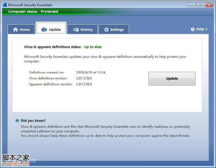Click 'Virus & spyware definitions status' heading
216x168 pixels.
point(52,47)
